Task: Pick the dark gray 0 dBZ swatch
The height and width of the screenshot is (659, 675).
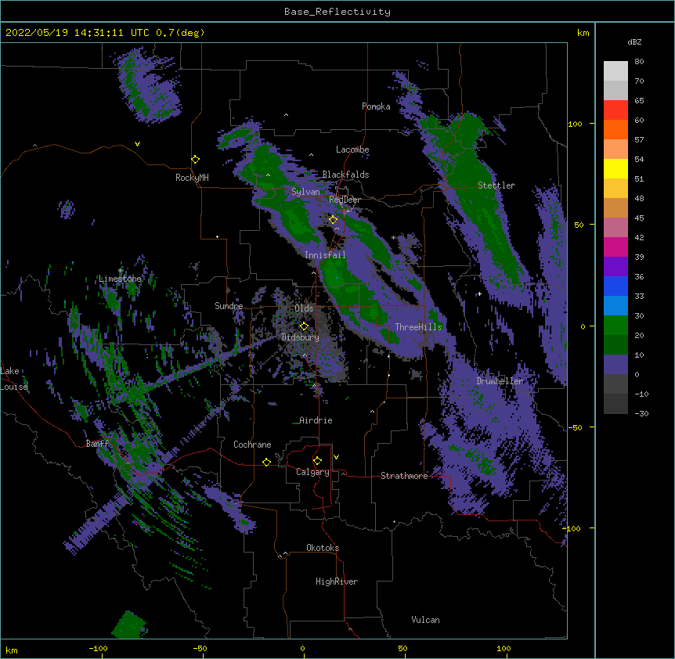Action: click(615, 384)
